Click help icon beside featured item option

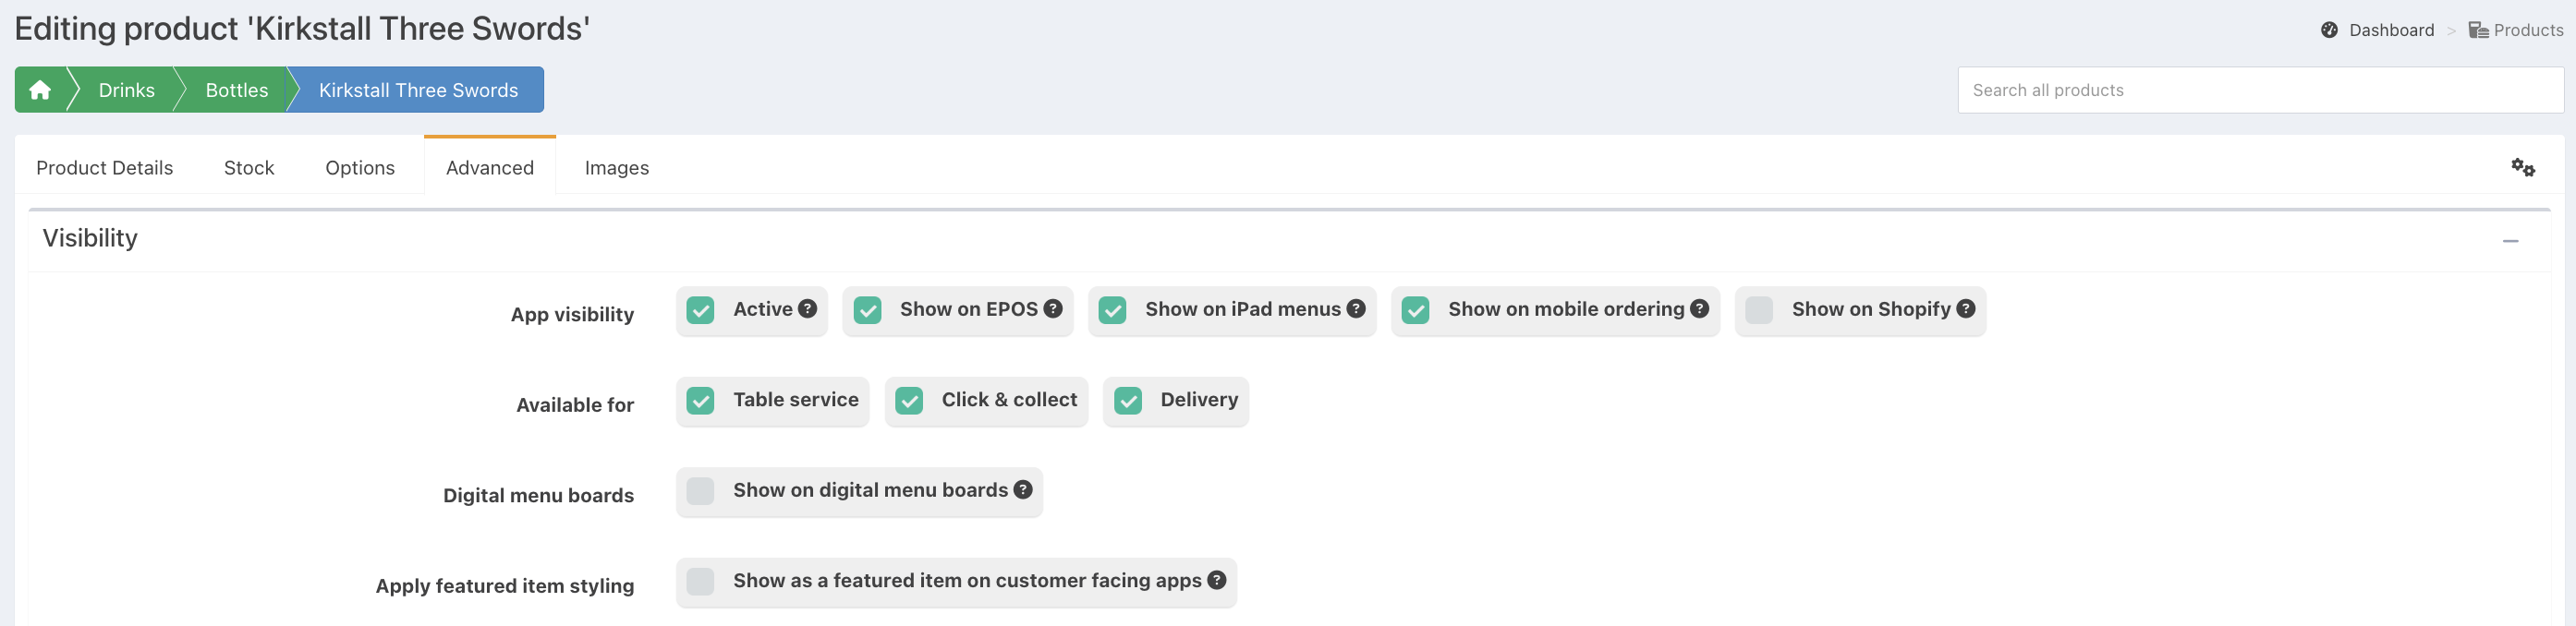tap(1216, 580)
